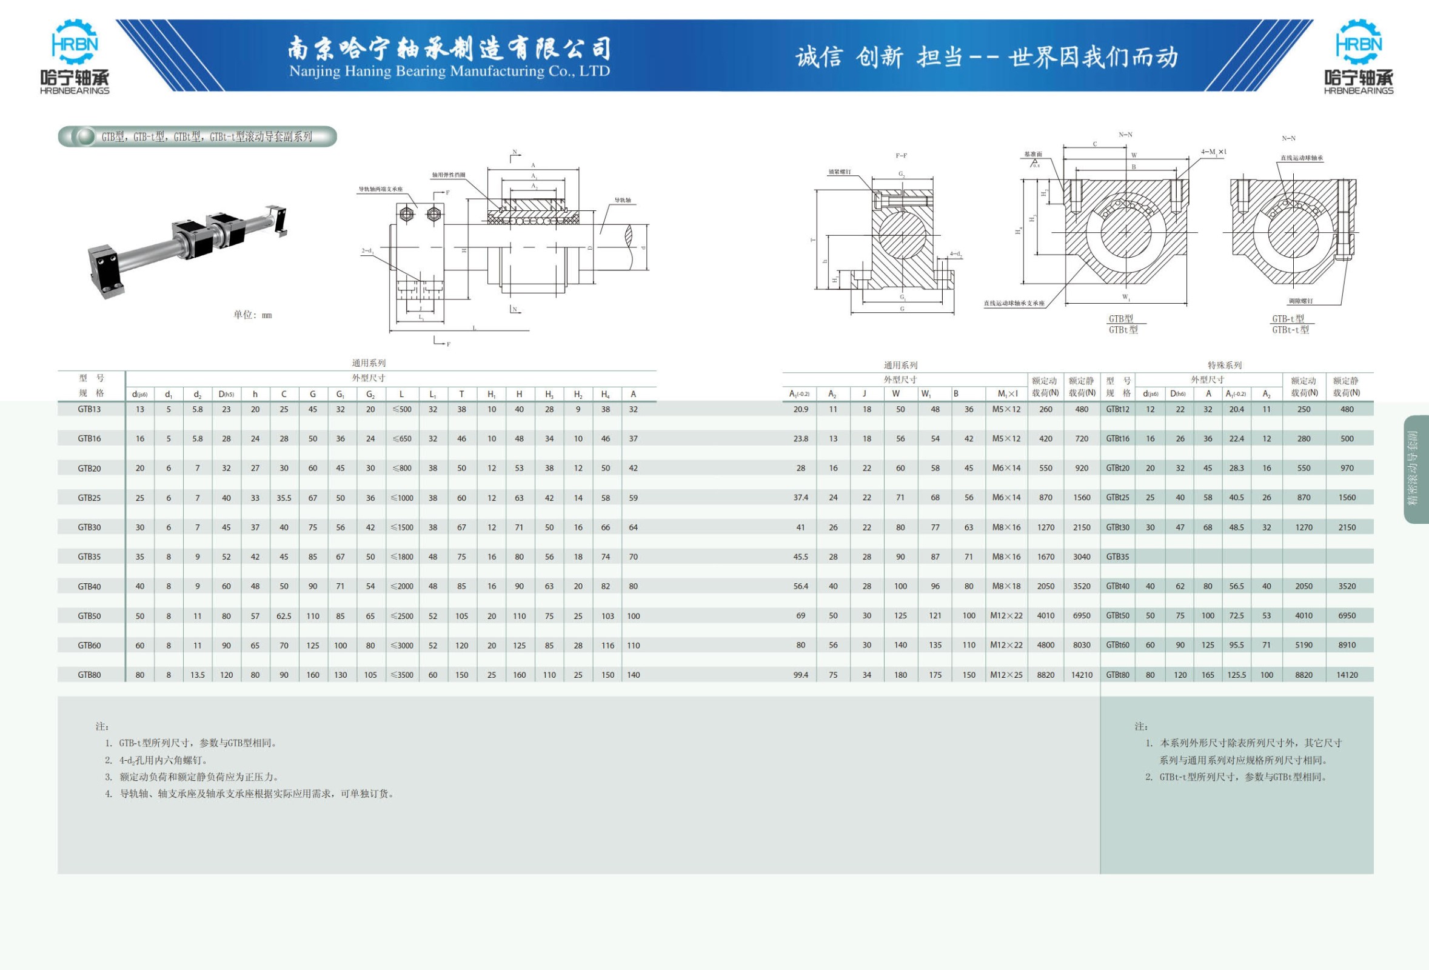Click the 通用系列 left table heading
This screenshot has width=1429, height=970.
tap(369, 363)
